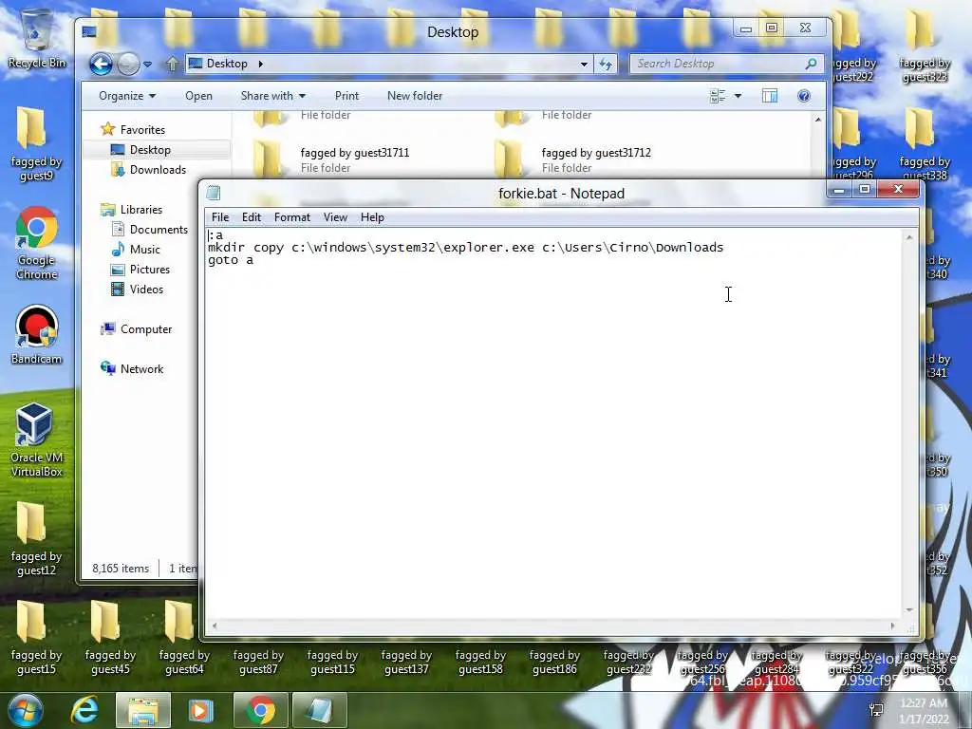Select Documents library

click(149, 230)
